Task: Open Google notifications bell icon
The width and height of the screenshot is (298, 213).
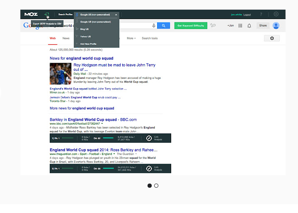Action: coord(249,26)
